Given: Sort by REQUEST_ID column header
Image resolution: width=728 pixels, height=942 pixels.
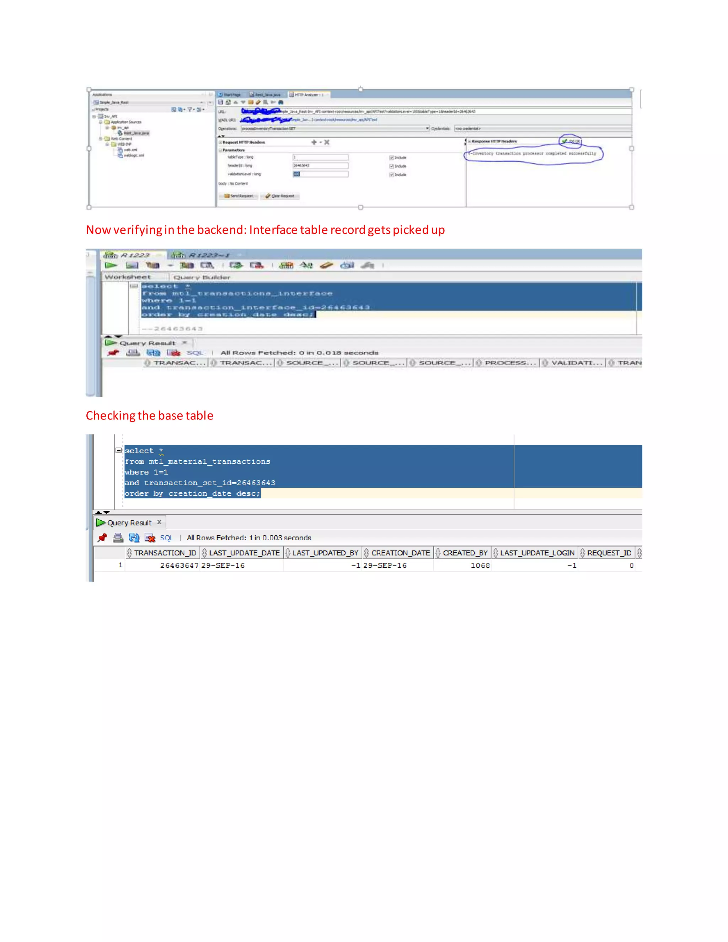Looking at the screenshot, I should pos(606,553).
